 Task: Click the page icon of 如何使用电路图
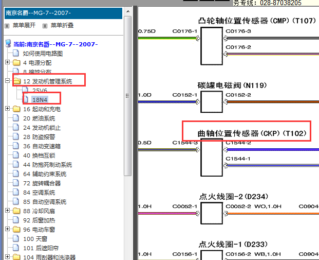coord(16,53)
